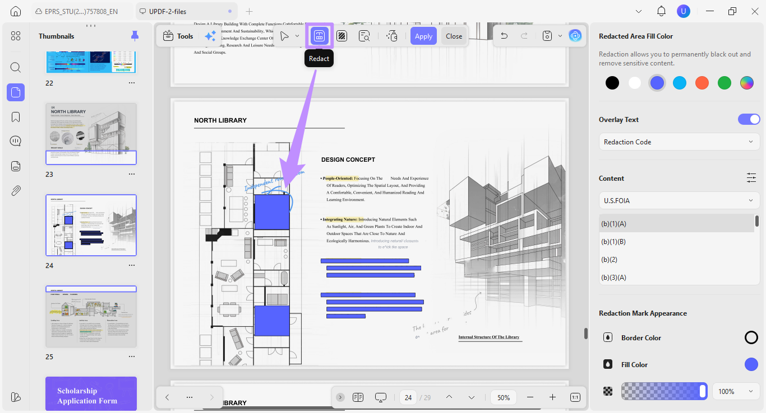Select the UPDF-2-files tab
Screen dimensions: 766x413
(x=186, y=11)
